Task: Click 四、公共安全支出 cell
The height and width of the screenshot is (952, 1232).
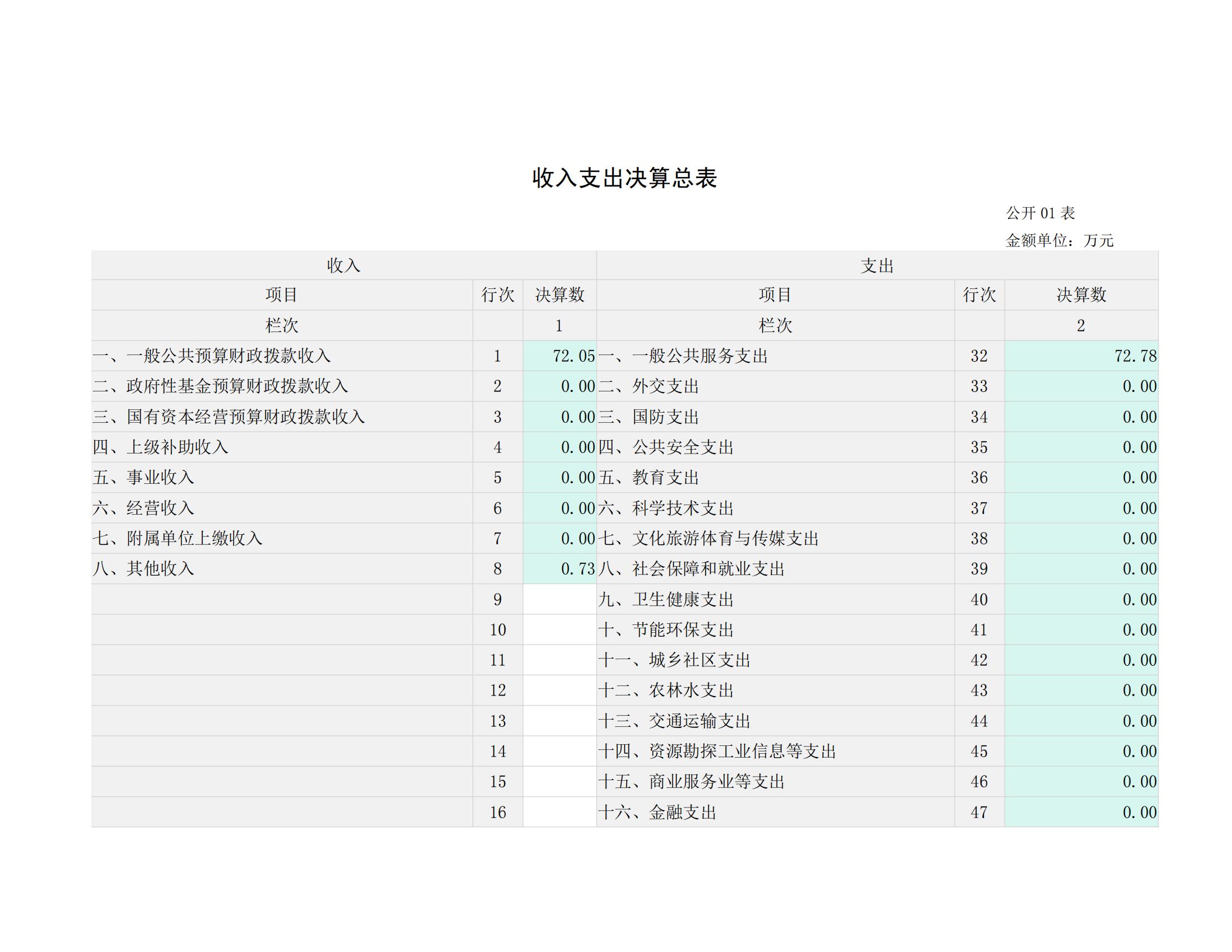Action: [776, 447]
